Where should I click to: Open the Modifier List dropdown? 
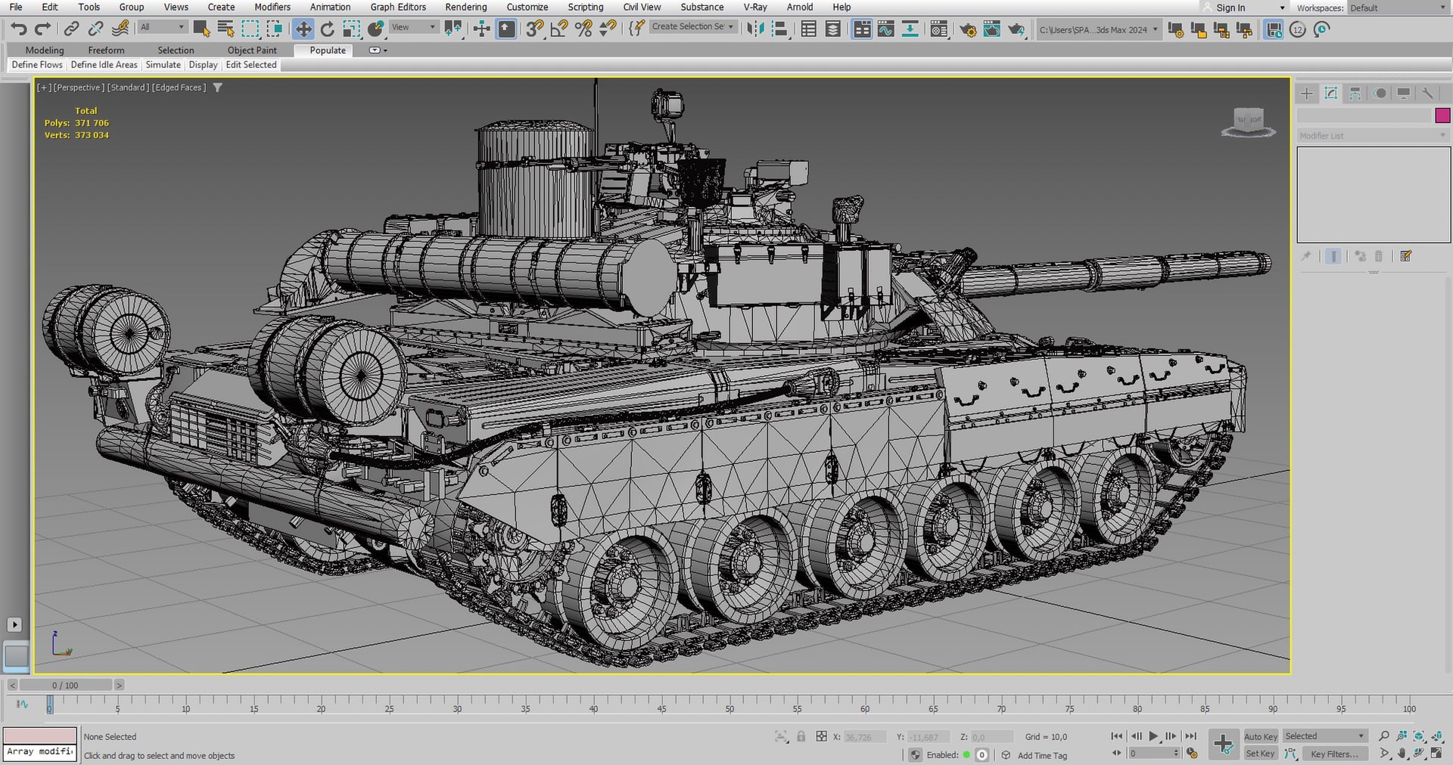click(x=1372, y=135)
